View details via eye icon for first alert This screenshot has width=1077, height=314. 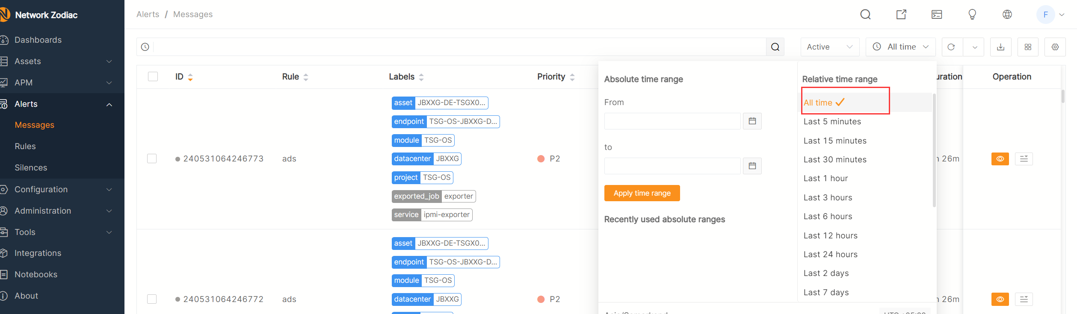1000,159
